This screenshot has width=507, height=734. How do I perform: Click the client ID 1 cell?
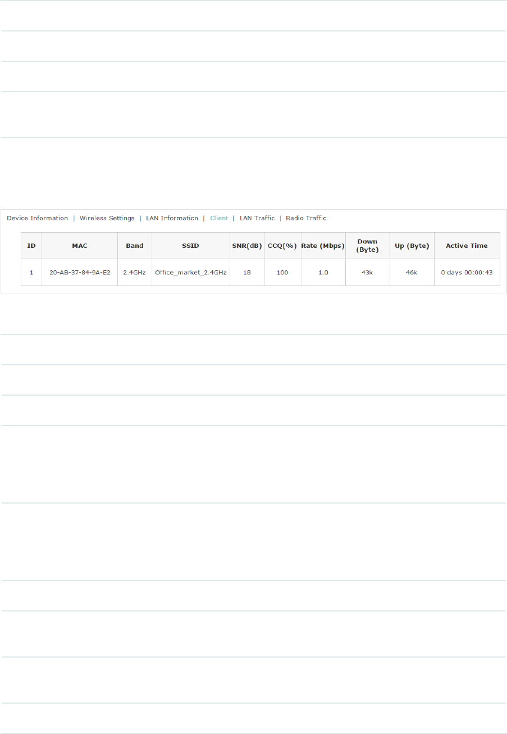click(31, 273)
